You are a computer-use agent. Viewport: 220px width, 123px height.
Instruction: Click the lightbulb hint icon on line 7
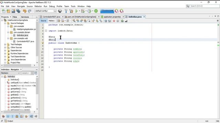pyautogui.click(x=43, y=43)
